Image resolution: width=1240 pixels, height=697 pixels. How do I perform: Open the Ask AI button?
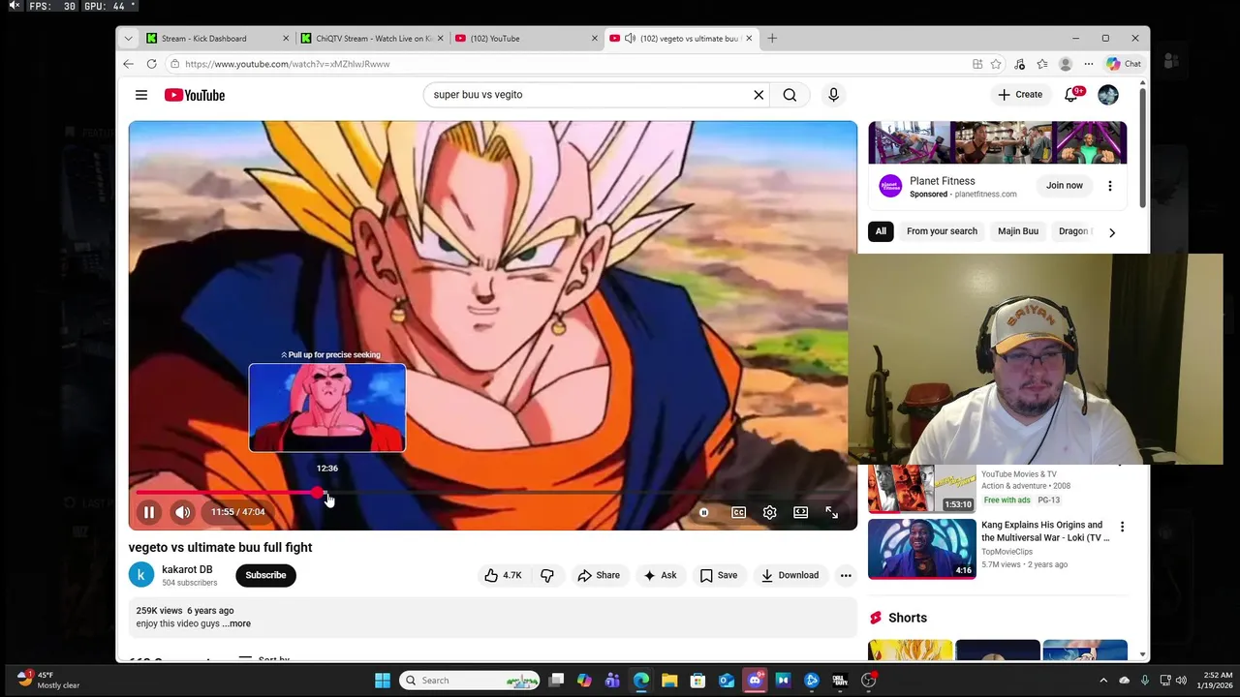point(660,575)
